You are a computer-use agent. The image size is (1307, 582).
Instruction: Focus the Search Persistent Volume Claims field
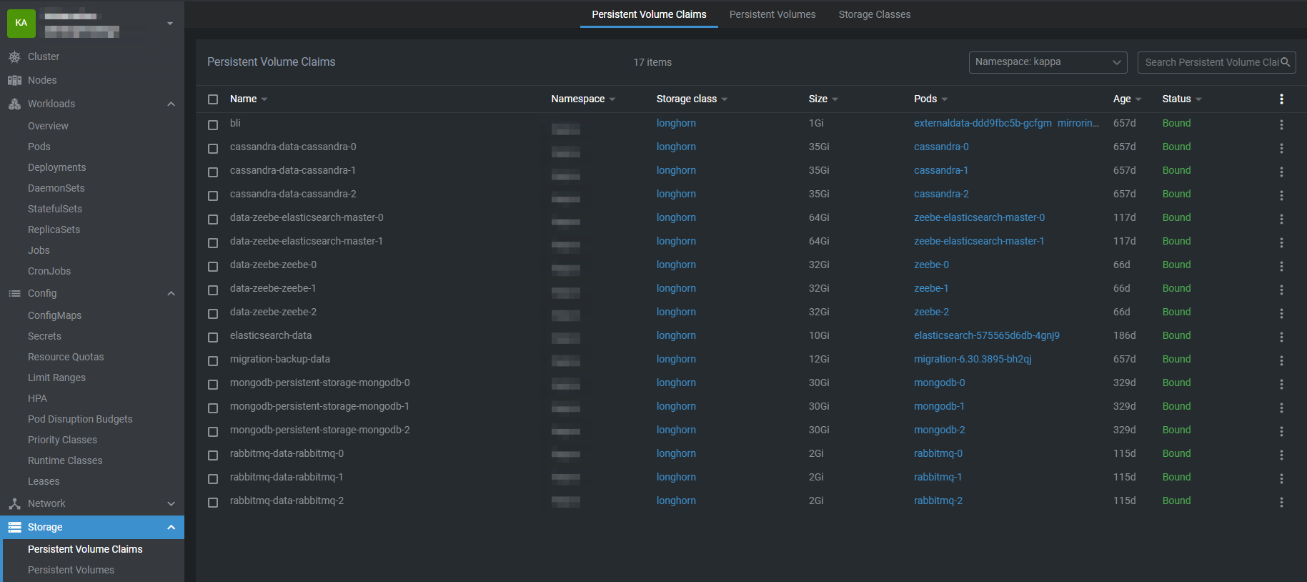tap(1211, 62)
